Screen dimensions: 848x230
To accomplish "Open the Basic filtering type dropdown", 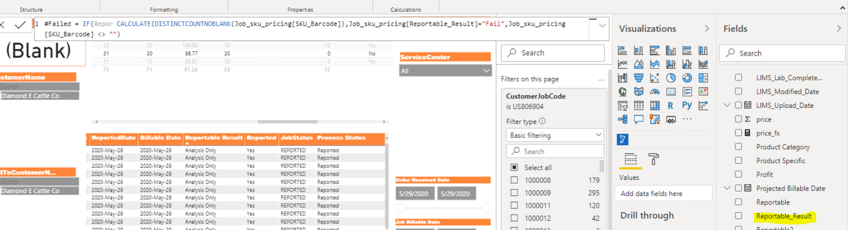I will tap(555, 135).
